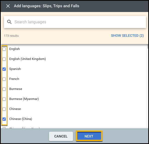
Task: Click the 'Burmese' language label
Action: [x=16, y=89]
